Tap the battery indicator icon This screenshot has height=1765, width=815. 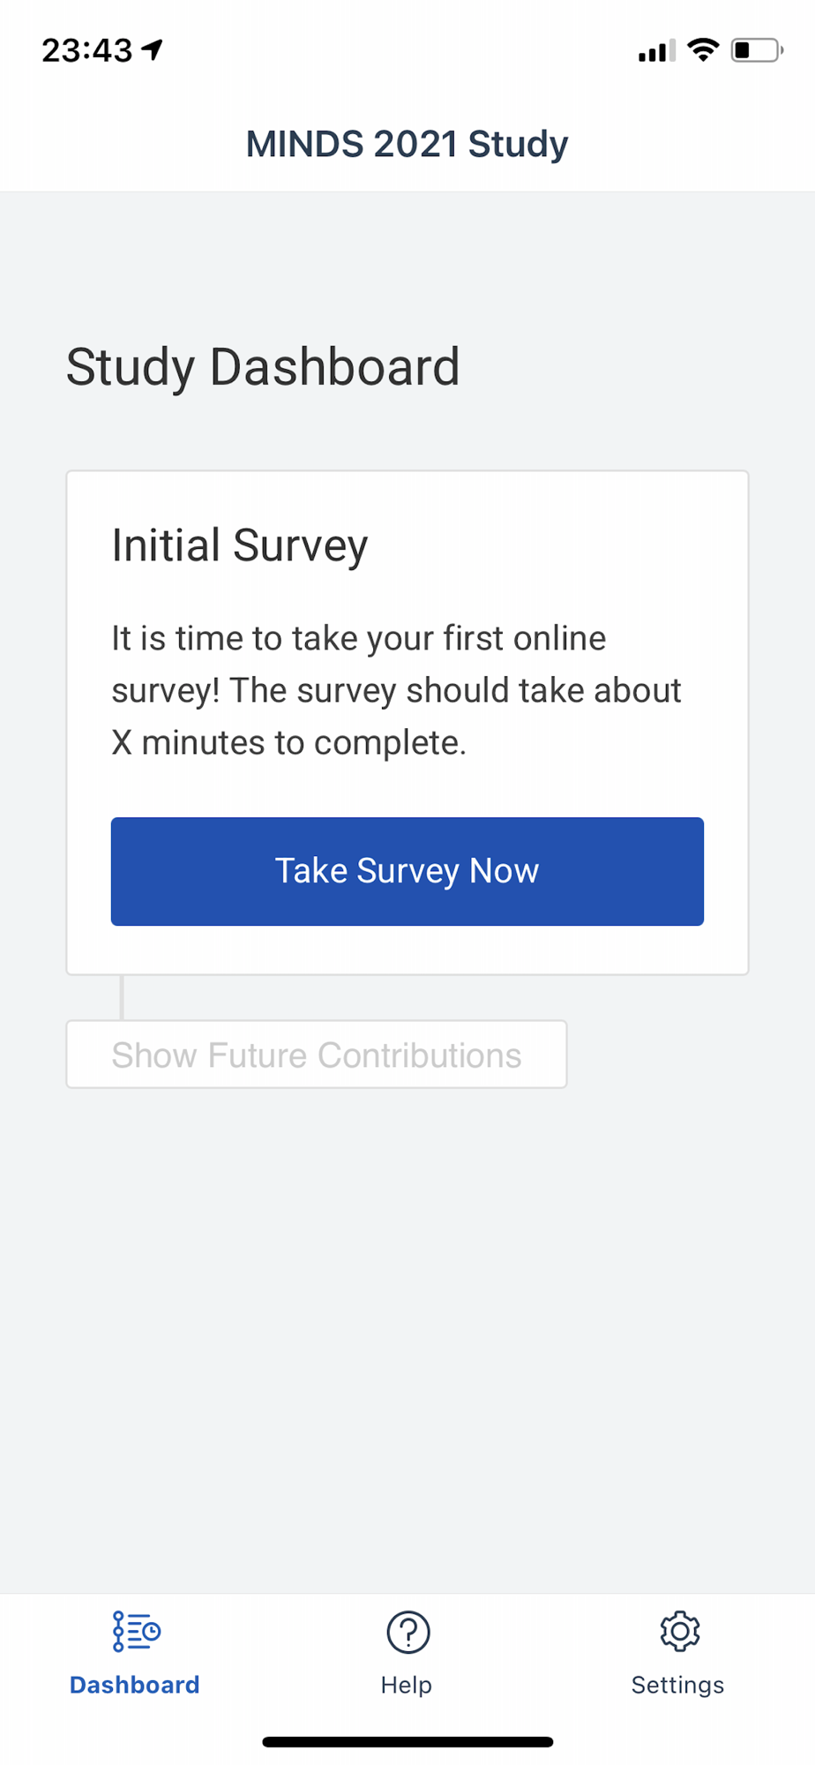click(756, 50)
